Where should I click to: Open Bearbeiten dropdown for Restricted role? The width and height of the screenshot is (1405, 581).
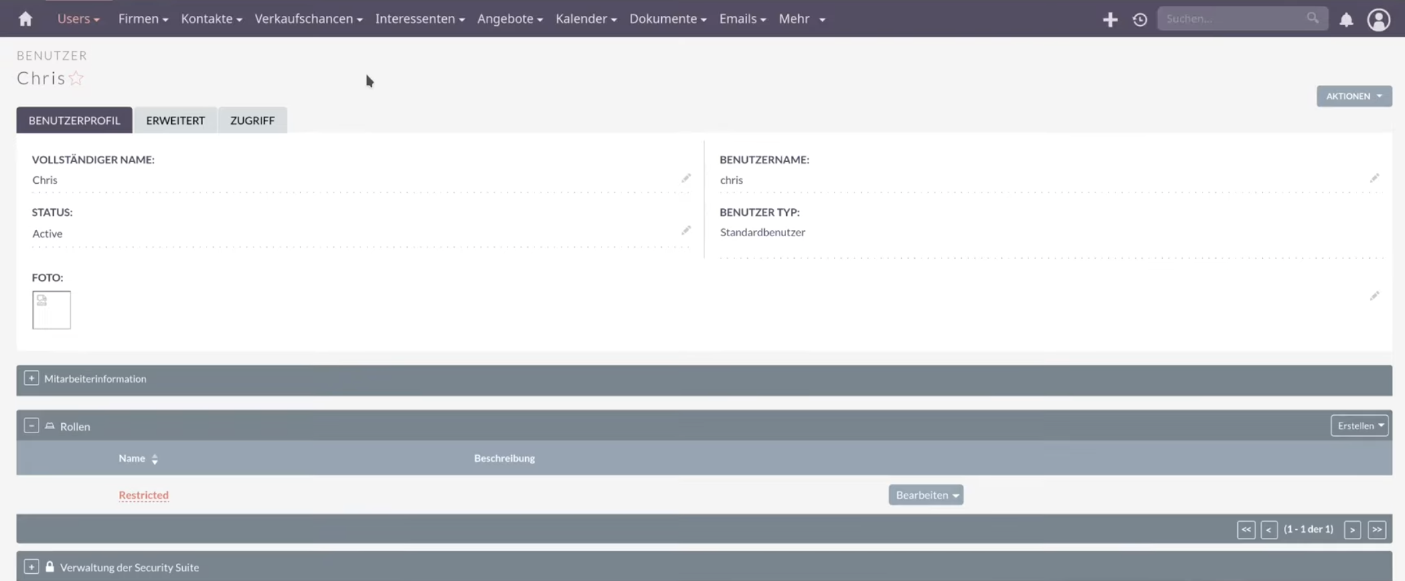tap(926, 495)
